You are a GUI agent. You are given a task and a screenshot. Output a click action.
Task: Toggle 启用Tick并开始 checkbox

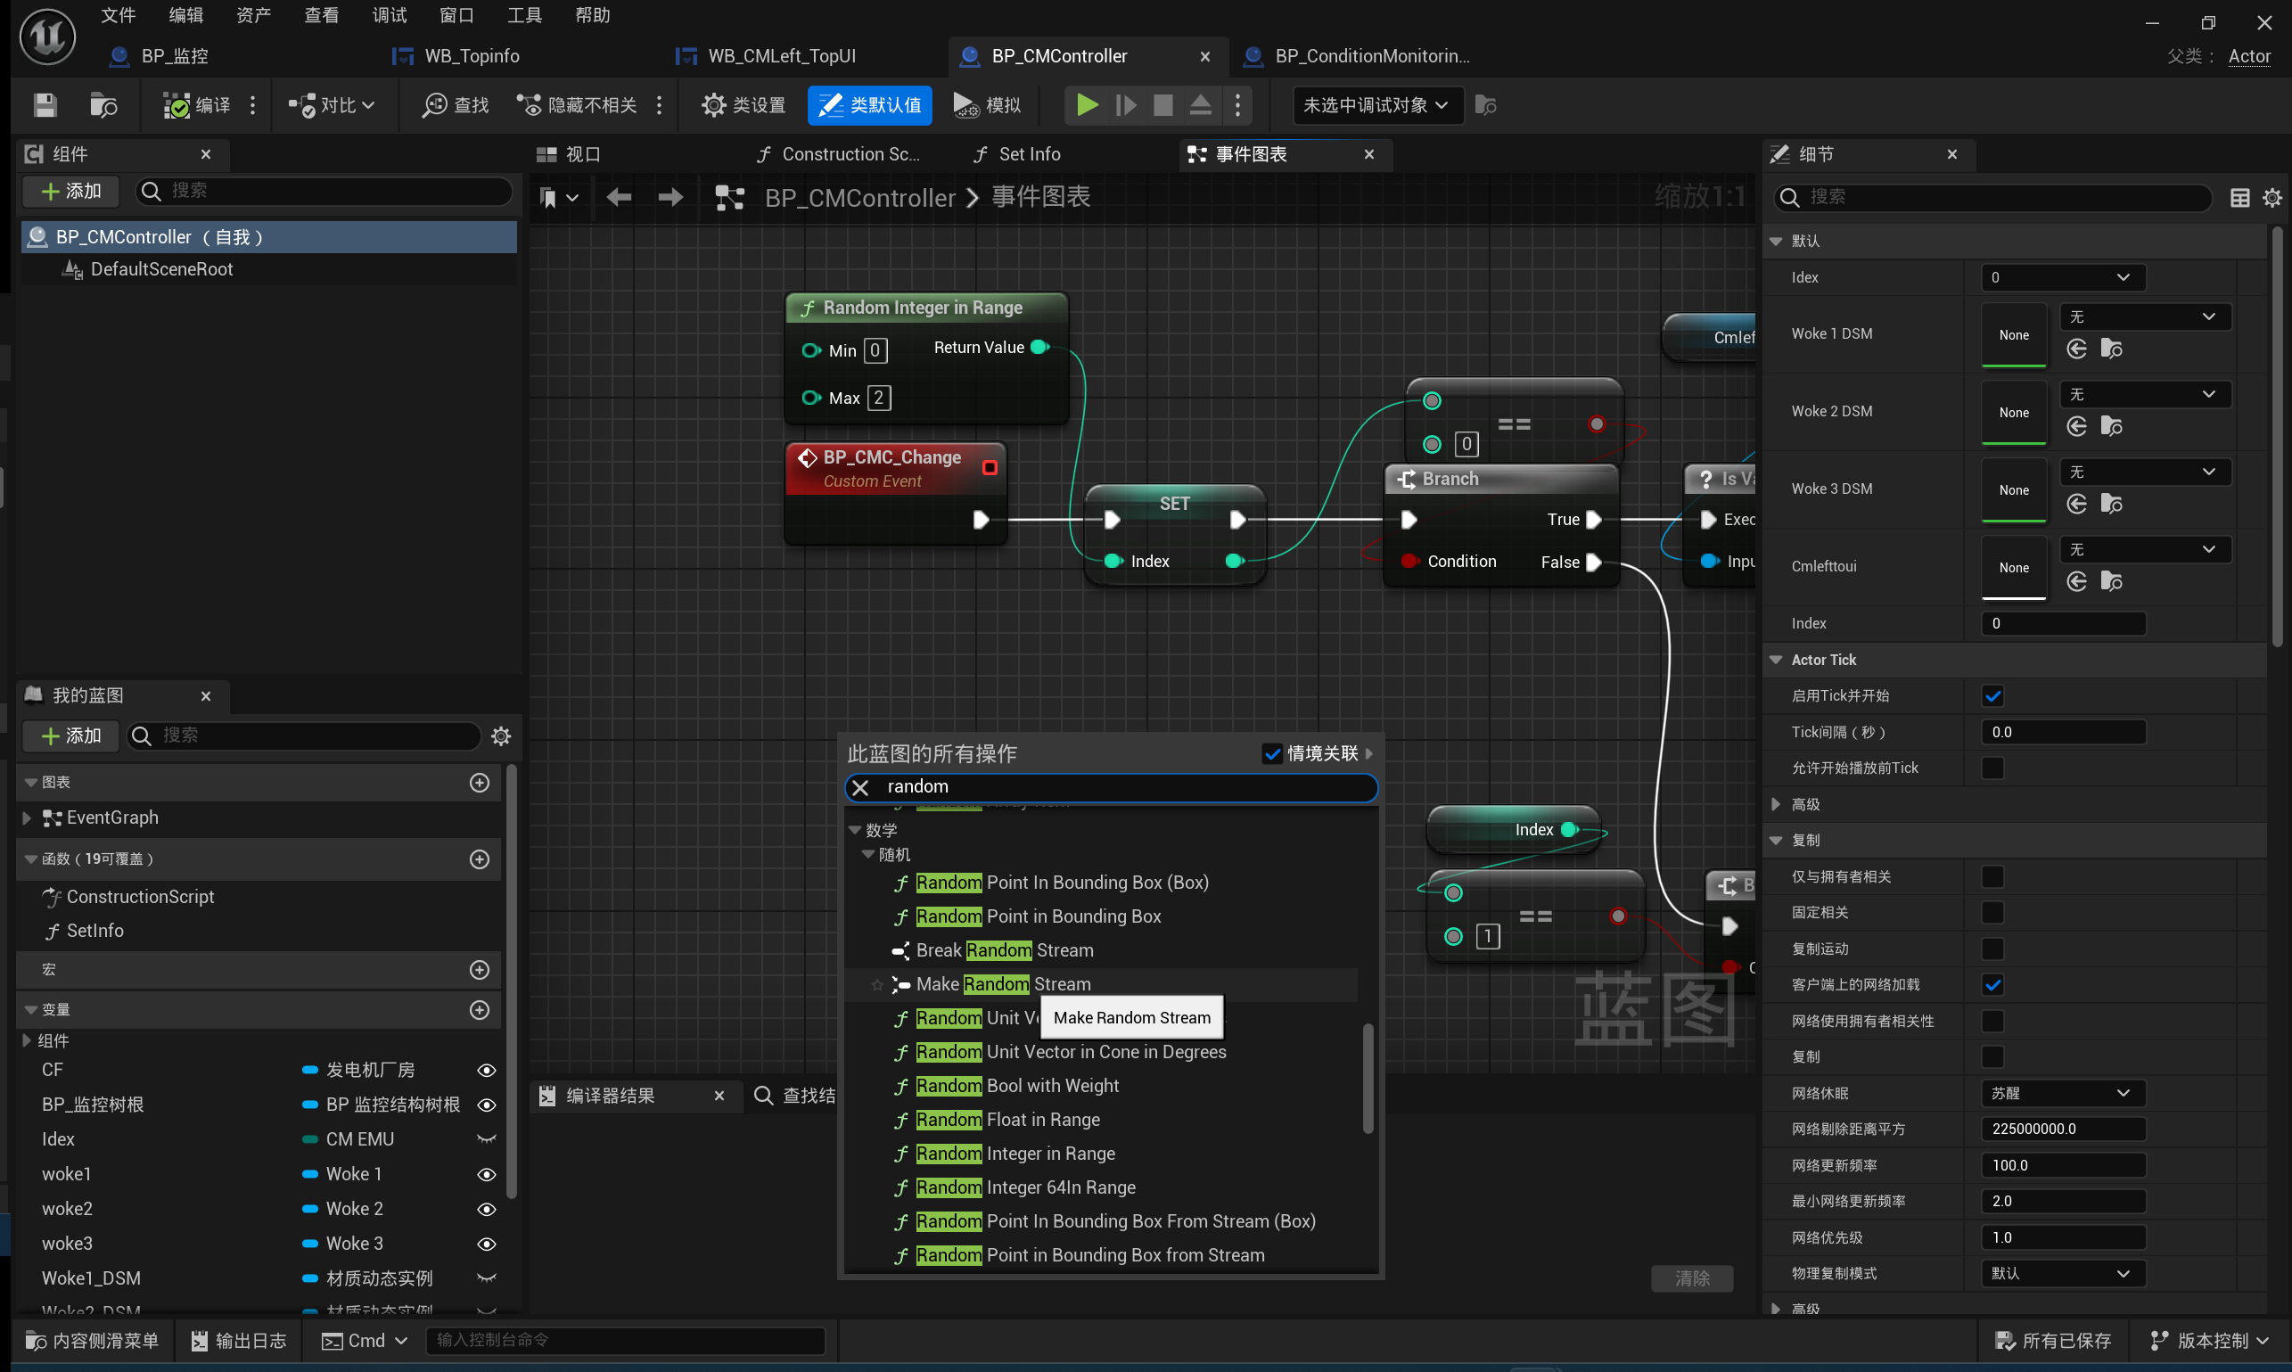1992,696
